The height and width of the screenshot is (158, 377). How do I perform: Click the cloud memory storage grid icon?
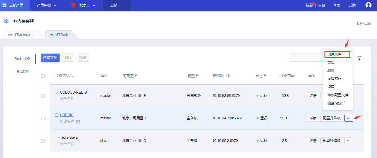[6, 21]
